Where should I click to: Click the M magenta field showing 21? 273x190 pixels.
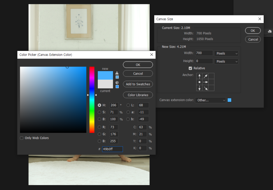click(142, 134)
